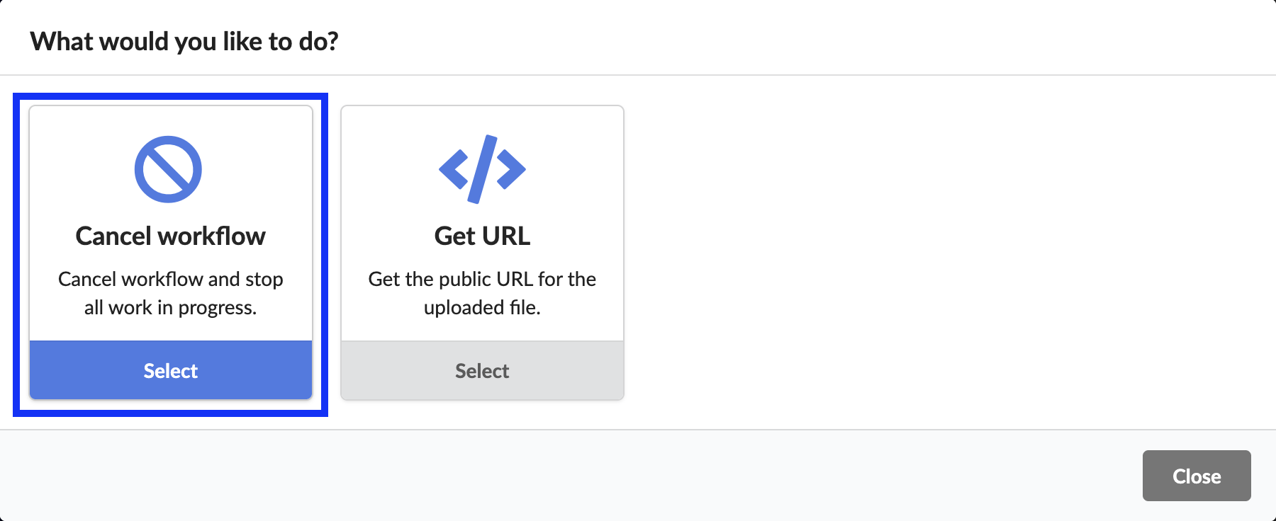The height and width of the screenshot is (521, 1276).
Task: Click the Cancel workflow heading text
Action: [x=171, y=236]
